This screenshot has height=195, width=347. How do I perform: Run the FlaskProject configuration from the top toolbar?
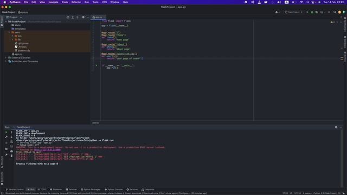pyautogui.click(x=307, y=12)
